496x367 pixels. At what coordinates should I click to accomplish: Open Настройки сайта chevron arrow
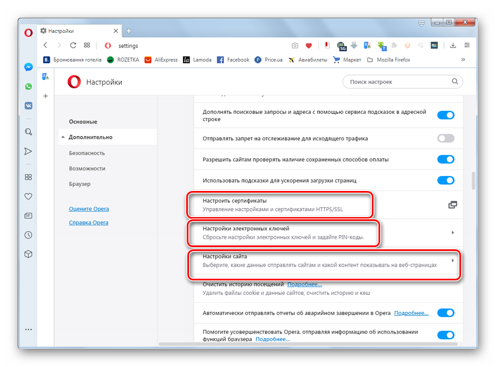pos(453,260)
